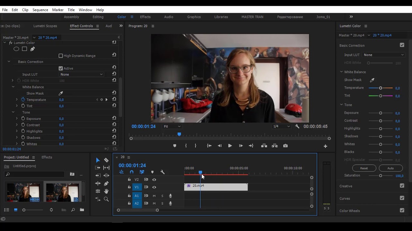The width and height of the screenshot is (412, 231).
Task: Open playback resolution 1/4 dropdown
Action: 281,126
